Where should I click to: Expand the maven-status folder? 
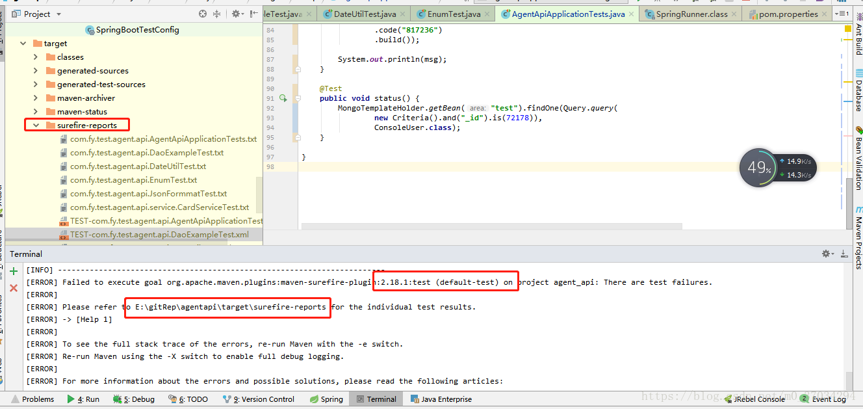[36, 112]
